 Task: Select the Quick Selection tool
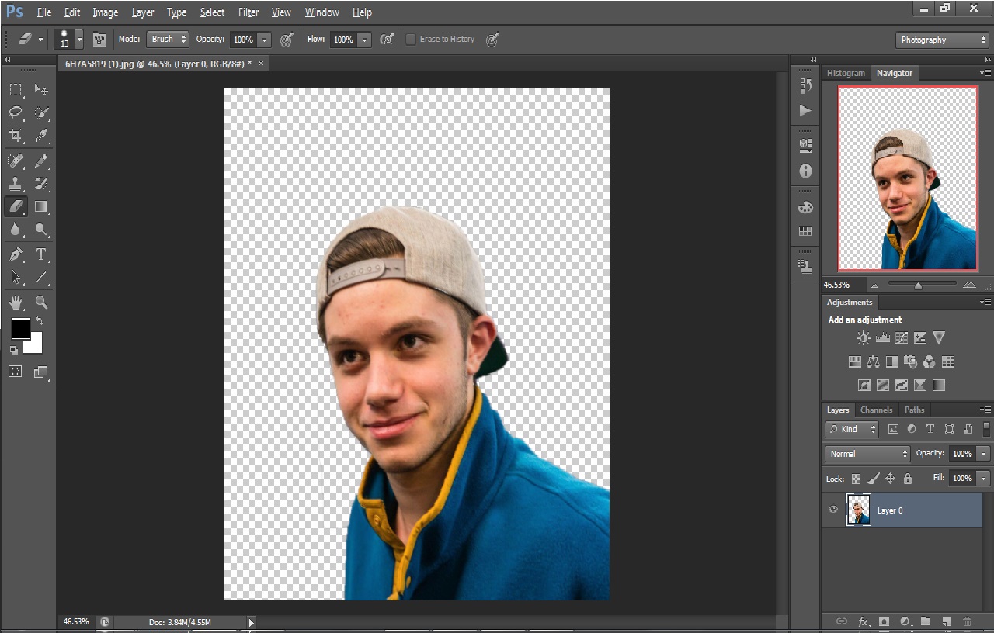tap(41, 113)
